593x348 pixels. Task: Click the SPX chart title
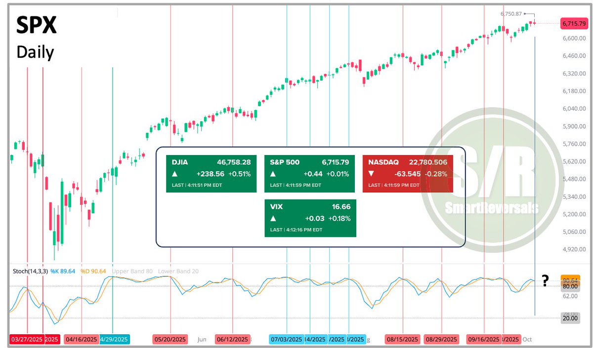click(37, 25)
